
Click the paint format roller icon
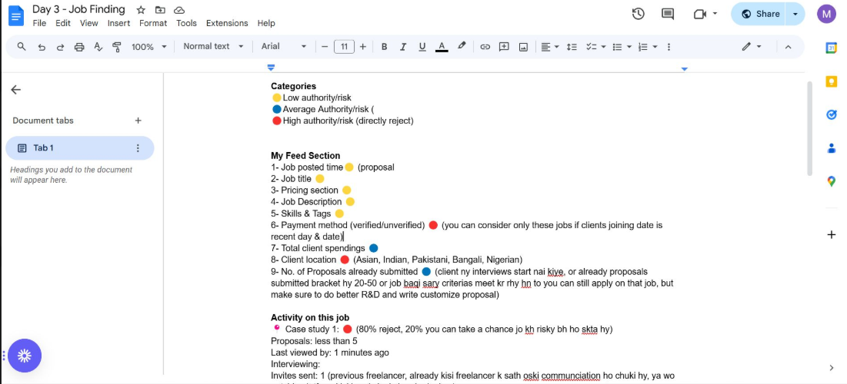tap(117, 47)
